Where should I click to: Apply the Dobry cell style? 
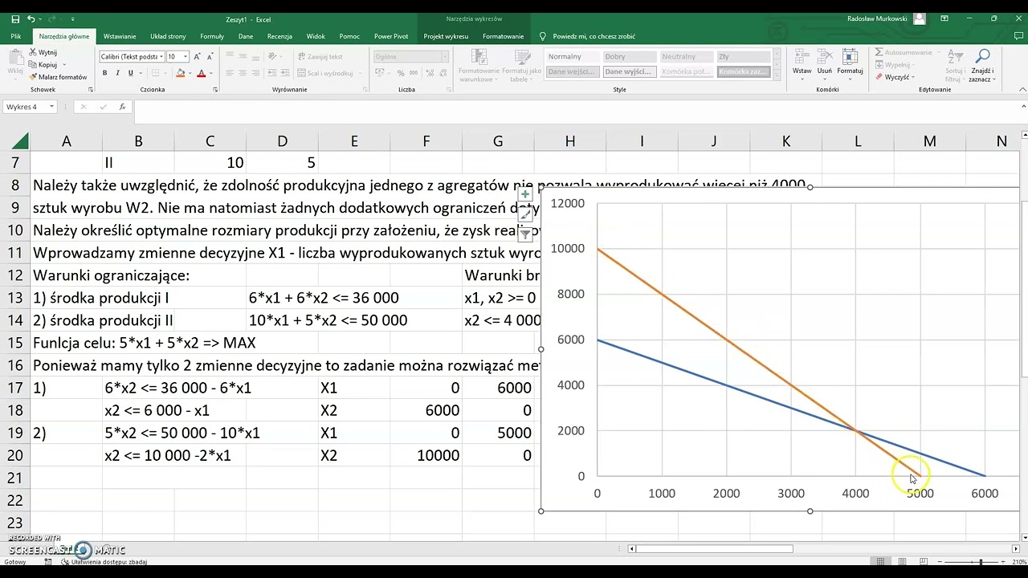click(x=630, y=57)
